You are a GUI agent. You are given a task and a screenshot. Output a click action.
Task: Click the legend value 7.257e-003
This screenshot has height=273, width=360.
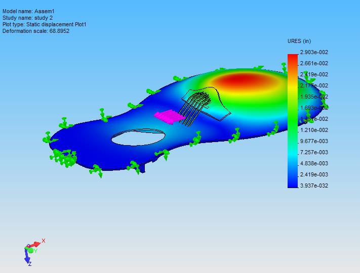pos(314,152)
